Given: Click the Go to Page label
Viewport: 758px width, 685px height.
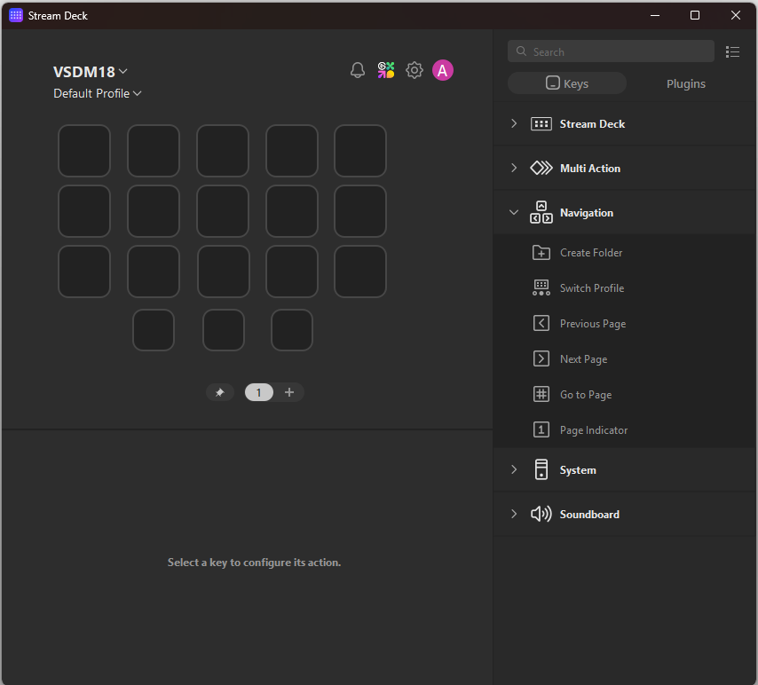Looking at the screenshot, I should point(586,395).
